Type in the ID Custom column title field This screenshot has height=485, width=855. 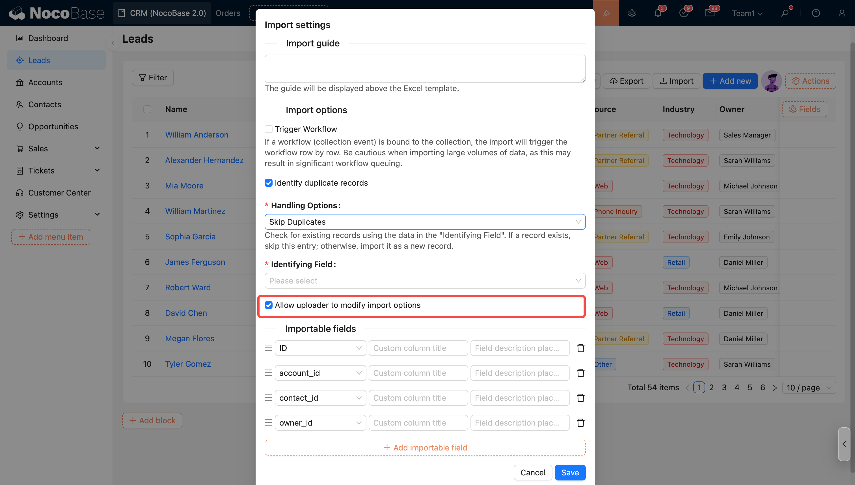pos(418,348)
